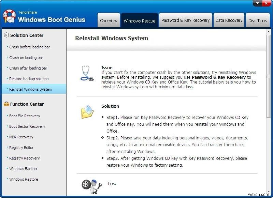The width and height of the screenshot is (273, 198).
Task: Switch to the Overview tab
Action: click(x=109, y=20)
